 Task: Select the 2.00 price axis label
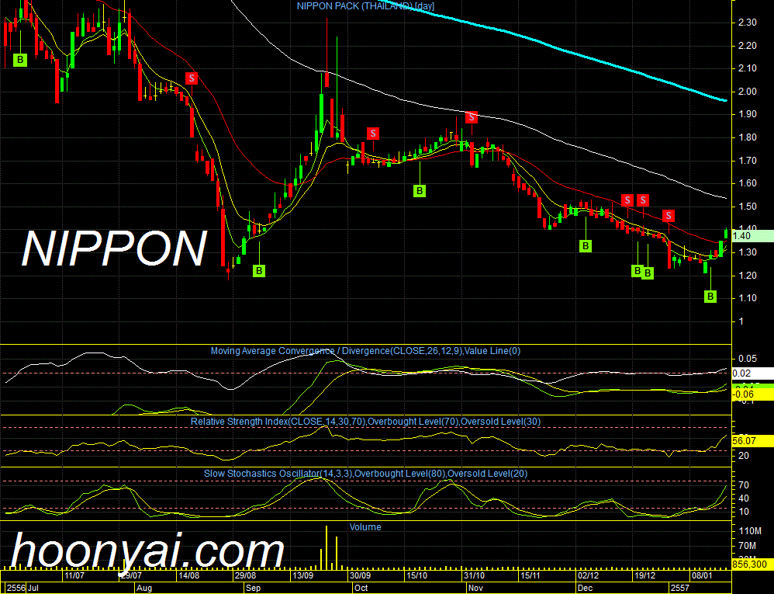point(748,92)
